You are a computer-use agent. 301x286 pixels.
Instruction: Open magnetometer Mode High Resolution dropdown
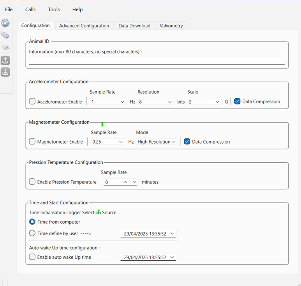point(157,142)
